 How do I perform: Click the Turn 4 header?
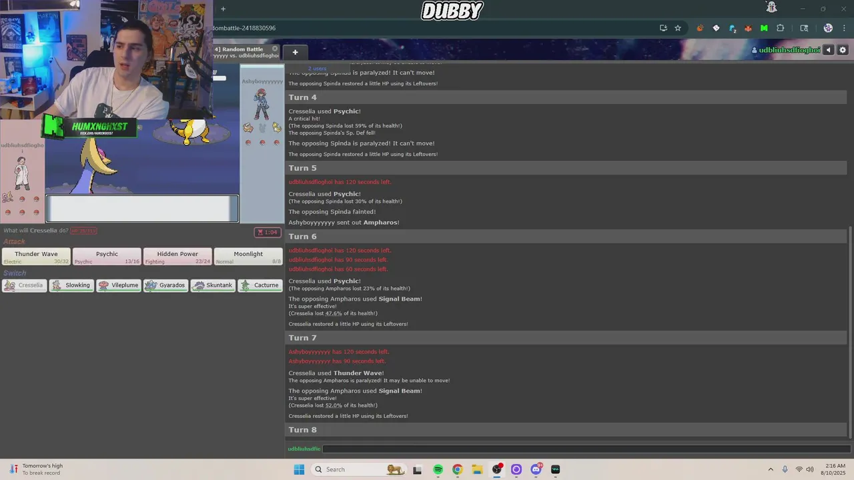tap(567, 97)
